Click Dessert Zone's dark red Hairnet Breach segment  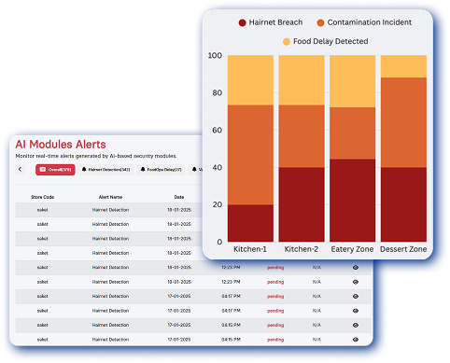pyautogui.click(x=403, y=204)
